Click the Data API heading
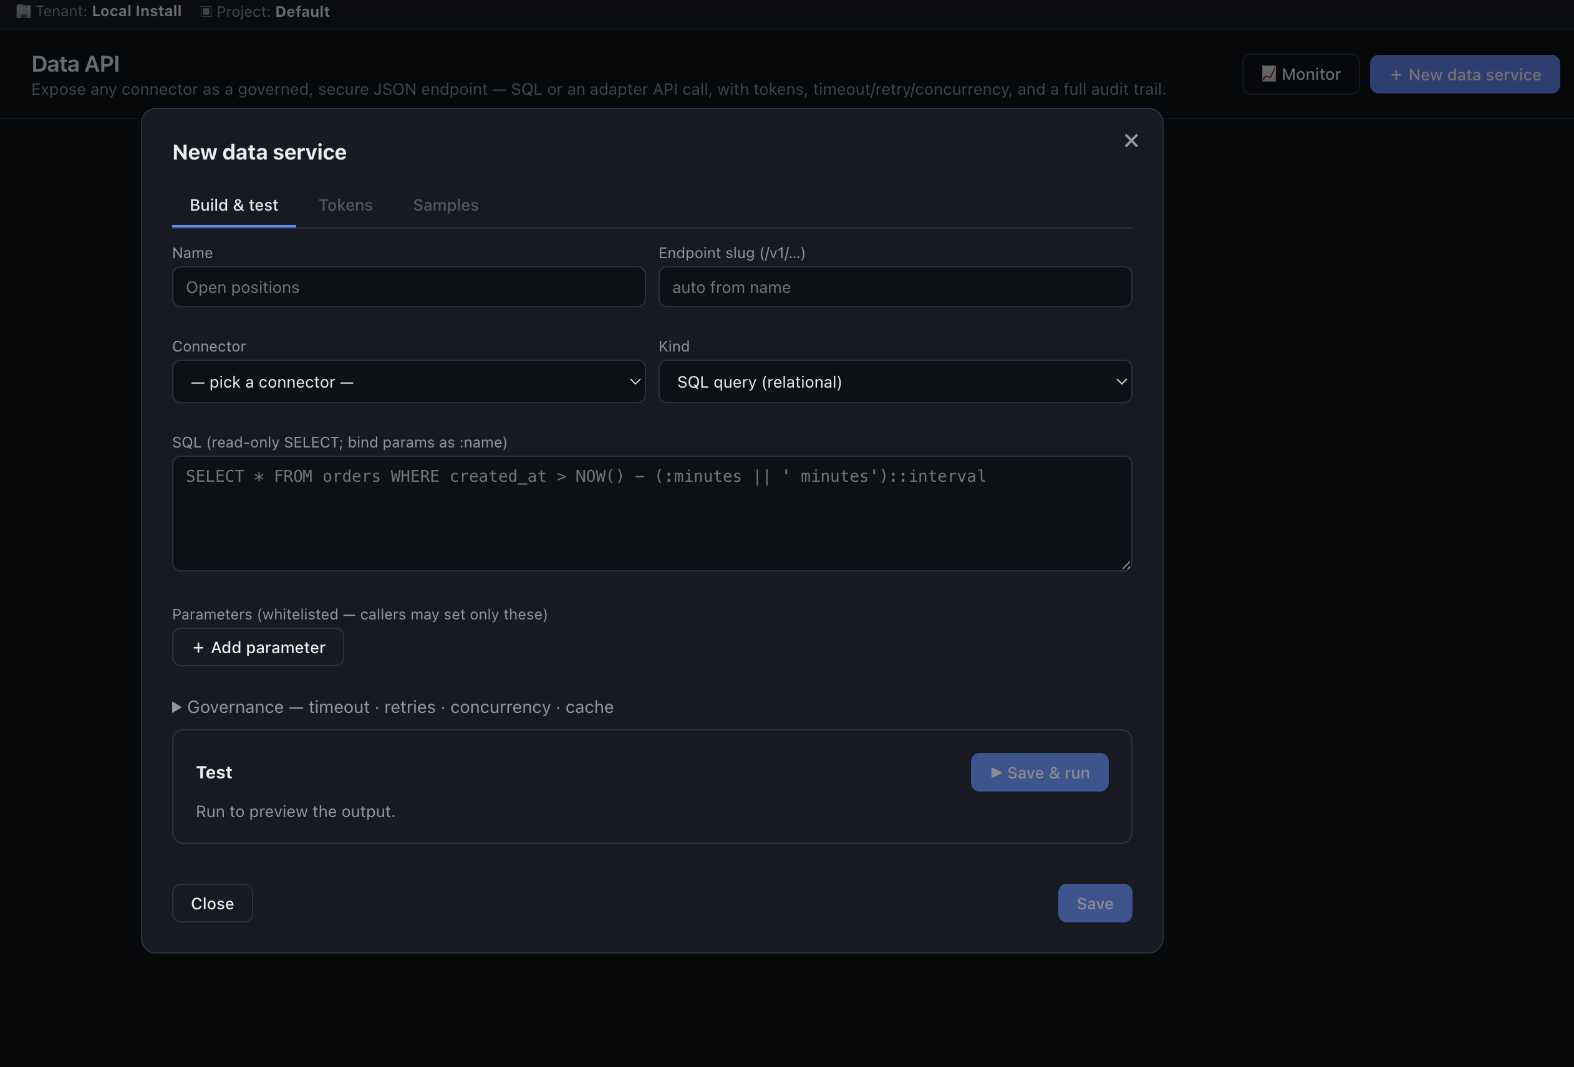 pos(75,64)
